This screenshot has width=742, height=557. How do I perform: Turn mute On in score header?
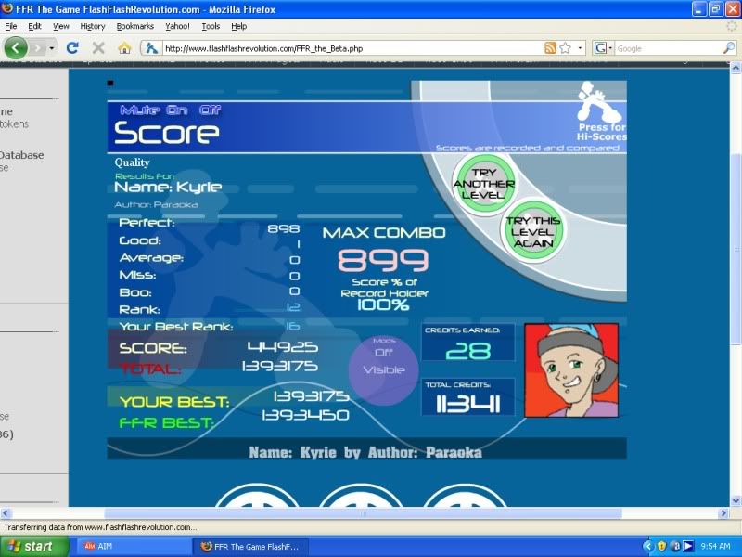click(x=177, y=110)
